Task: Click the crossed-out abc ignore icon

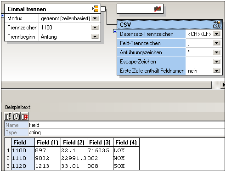Action: (158, 9)
